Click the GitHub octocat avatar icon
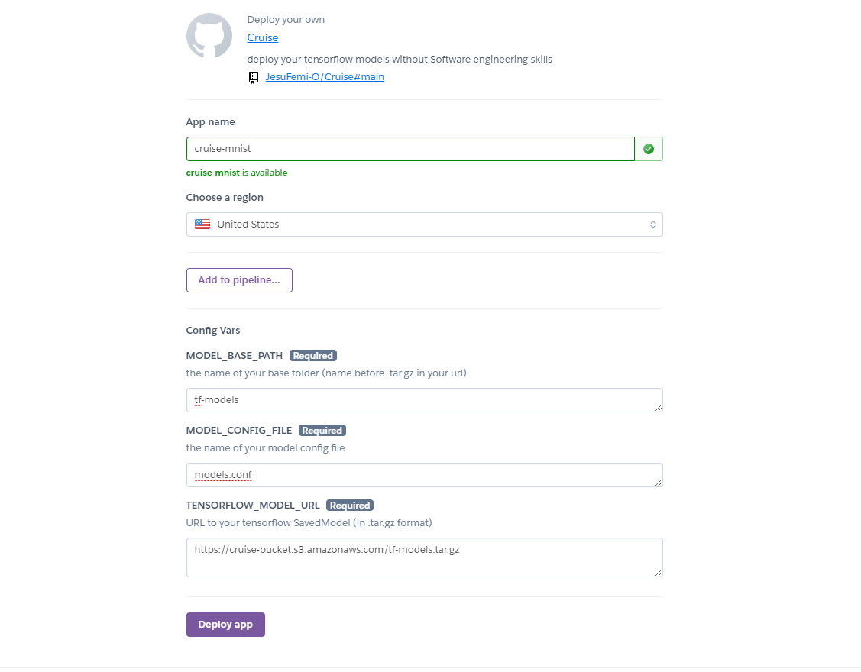Viewport: 861px width, 672px height. coord(209,36)
